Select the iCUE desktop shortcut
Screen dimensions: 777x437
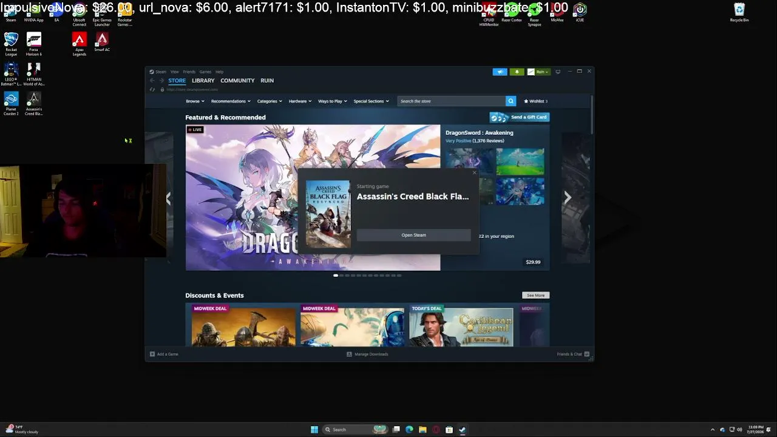pyautogui.click(x=580, y=13)
